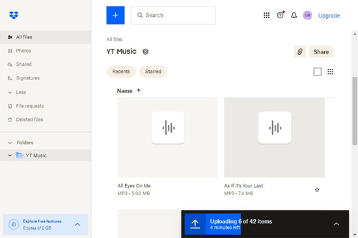The height and width of the screenshot is (238, 358).
Task: Click the scrollbar up arrow
Action: tap(355, 34)
